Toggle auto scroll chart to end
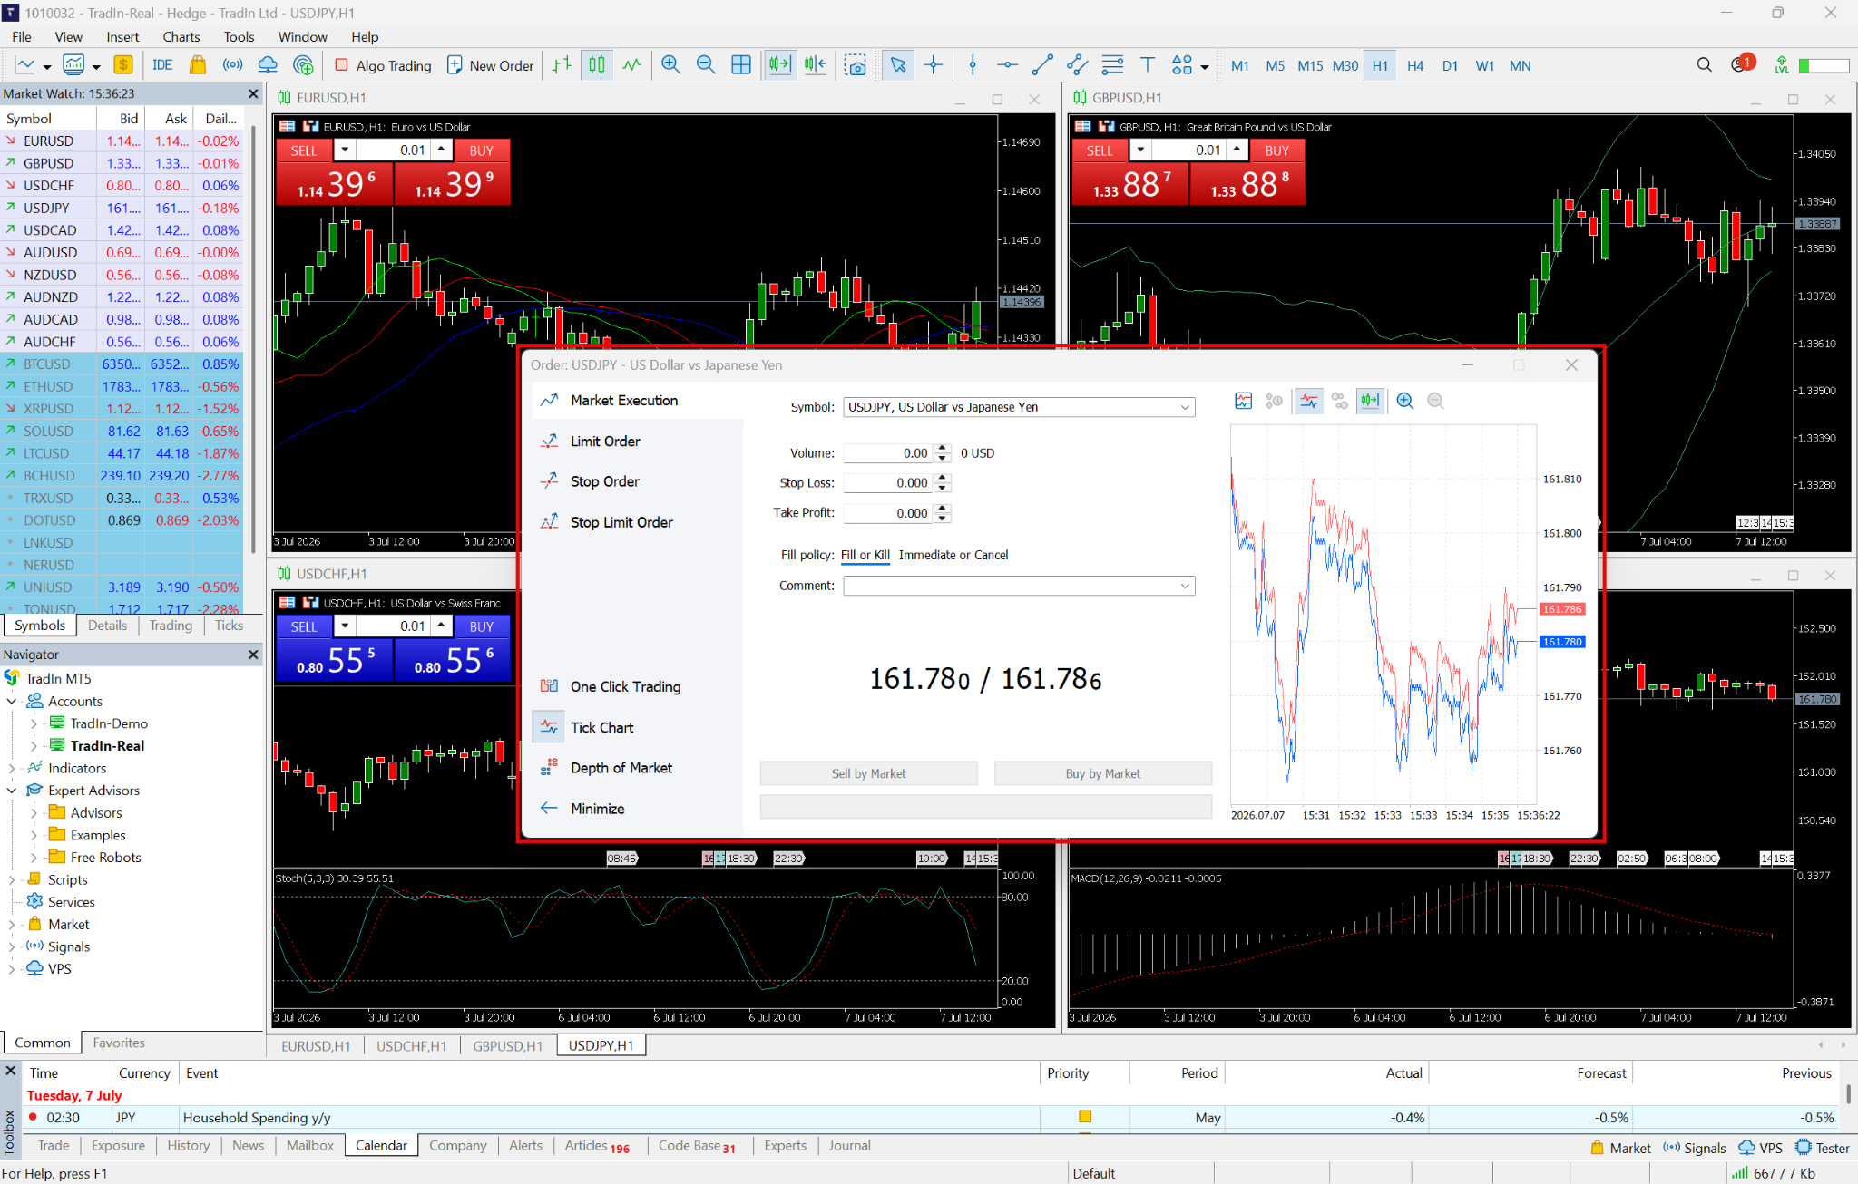The height and width of the screenshot is (1184, 1858). tap(779, 65)
